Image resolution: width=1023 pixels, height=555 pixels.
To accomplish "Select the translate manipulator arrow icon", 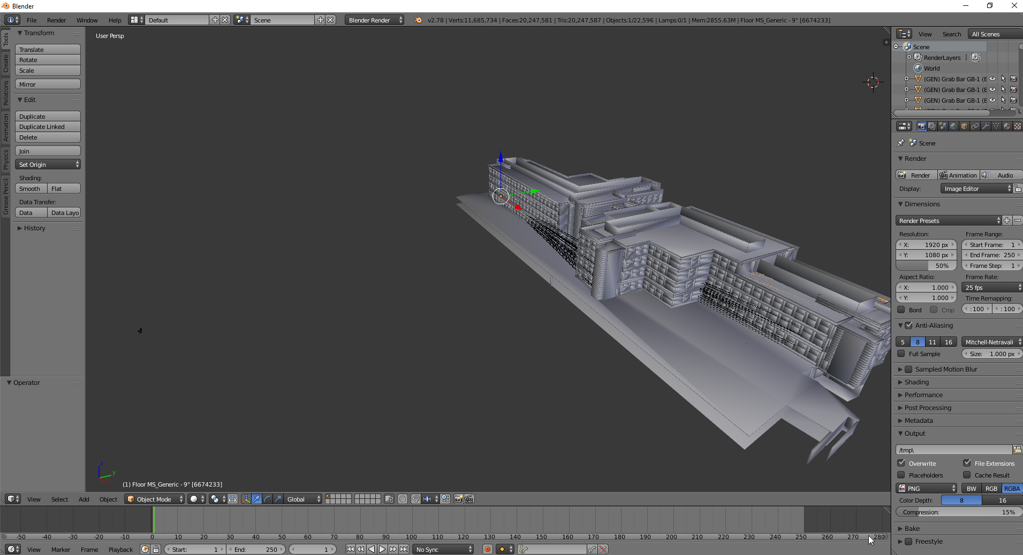I will (256, 499).
